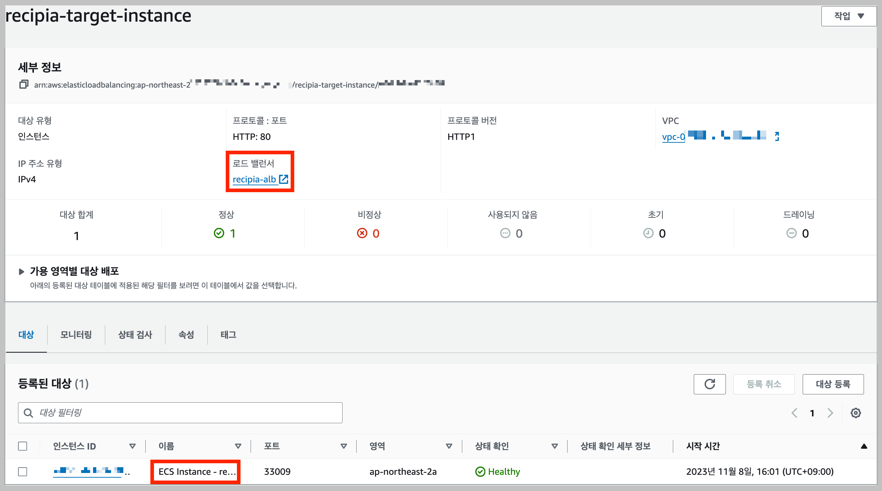Sort by 상태 확인 column arrow
This screenshot has height=491, width=882.
point(555,446)
